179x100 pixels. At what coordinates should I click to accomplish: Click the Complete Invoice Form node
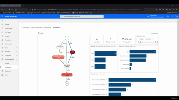[67, 75]
